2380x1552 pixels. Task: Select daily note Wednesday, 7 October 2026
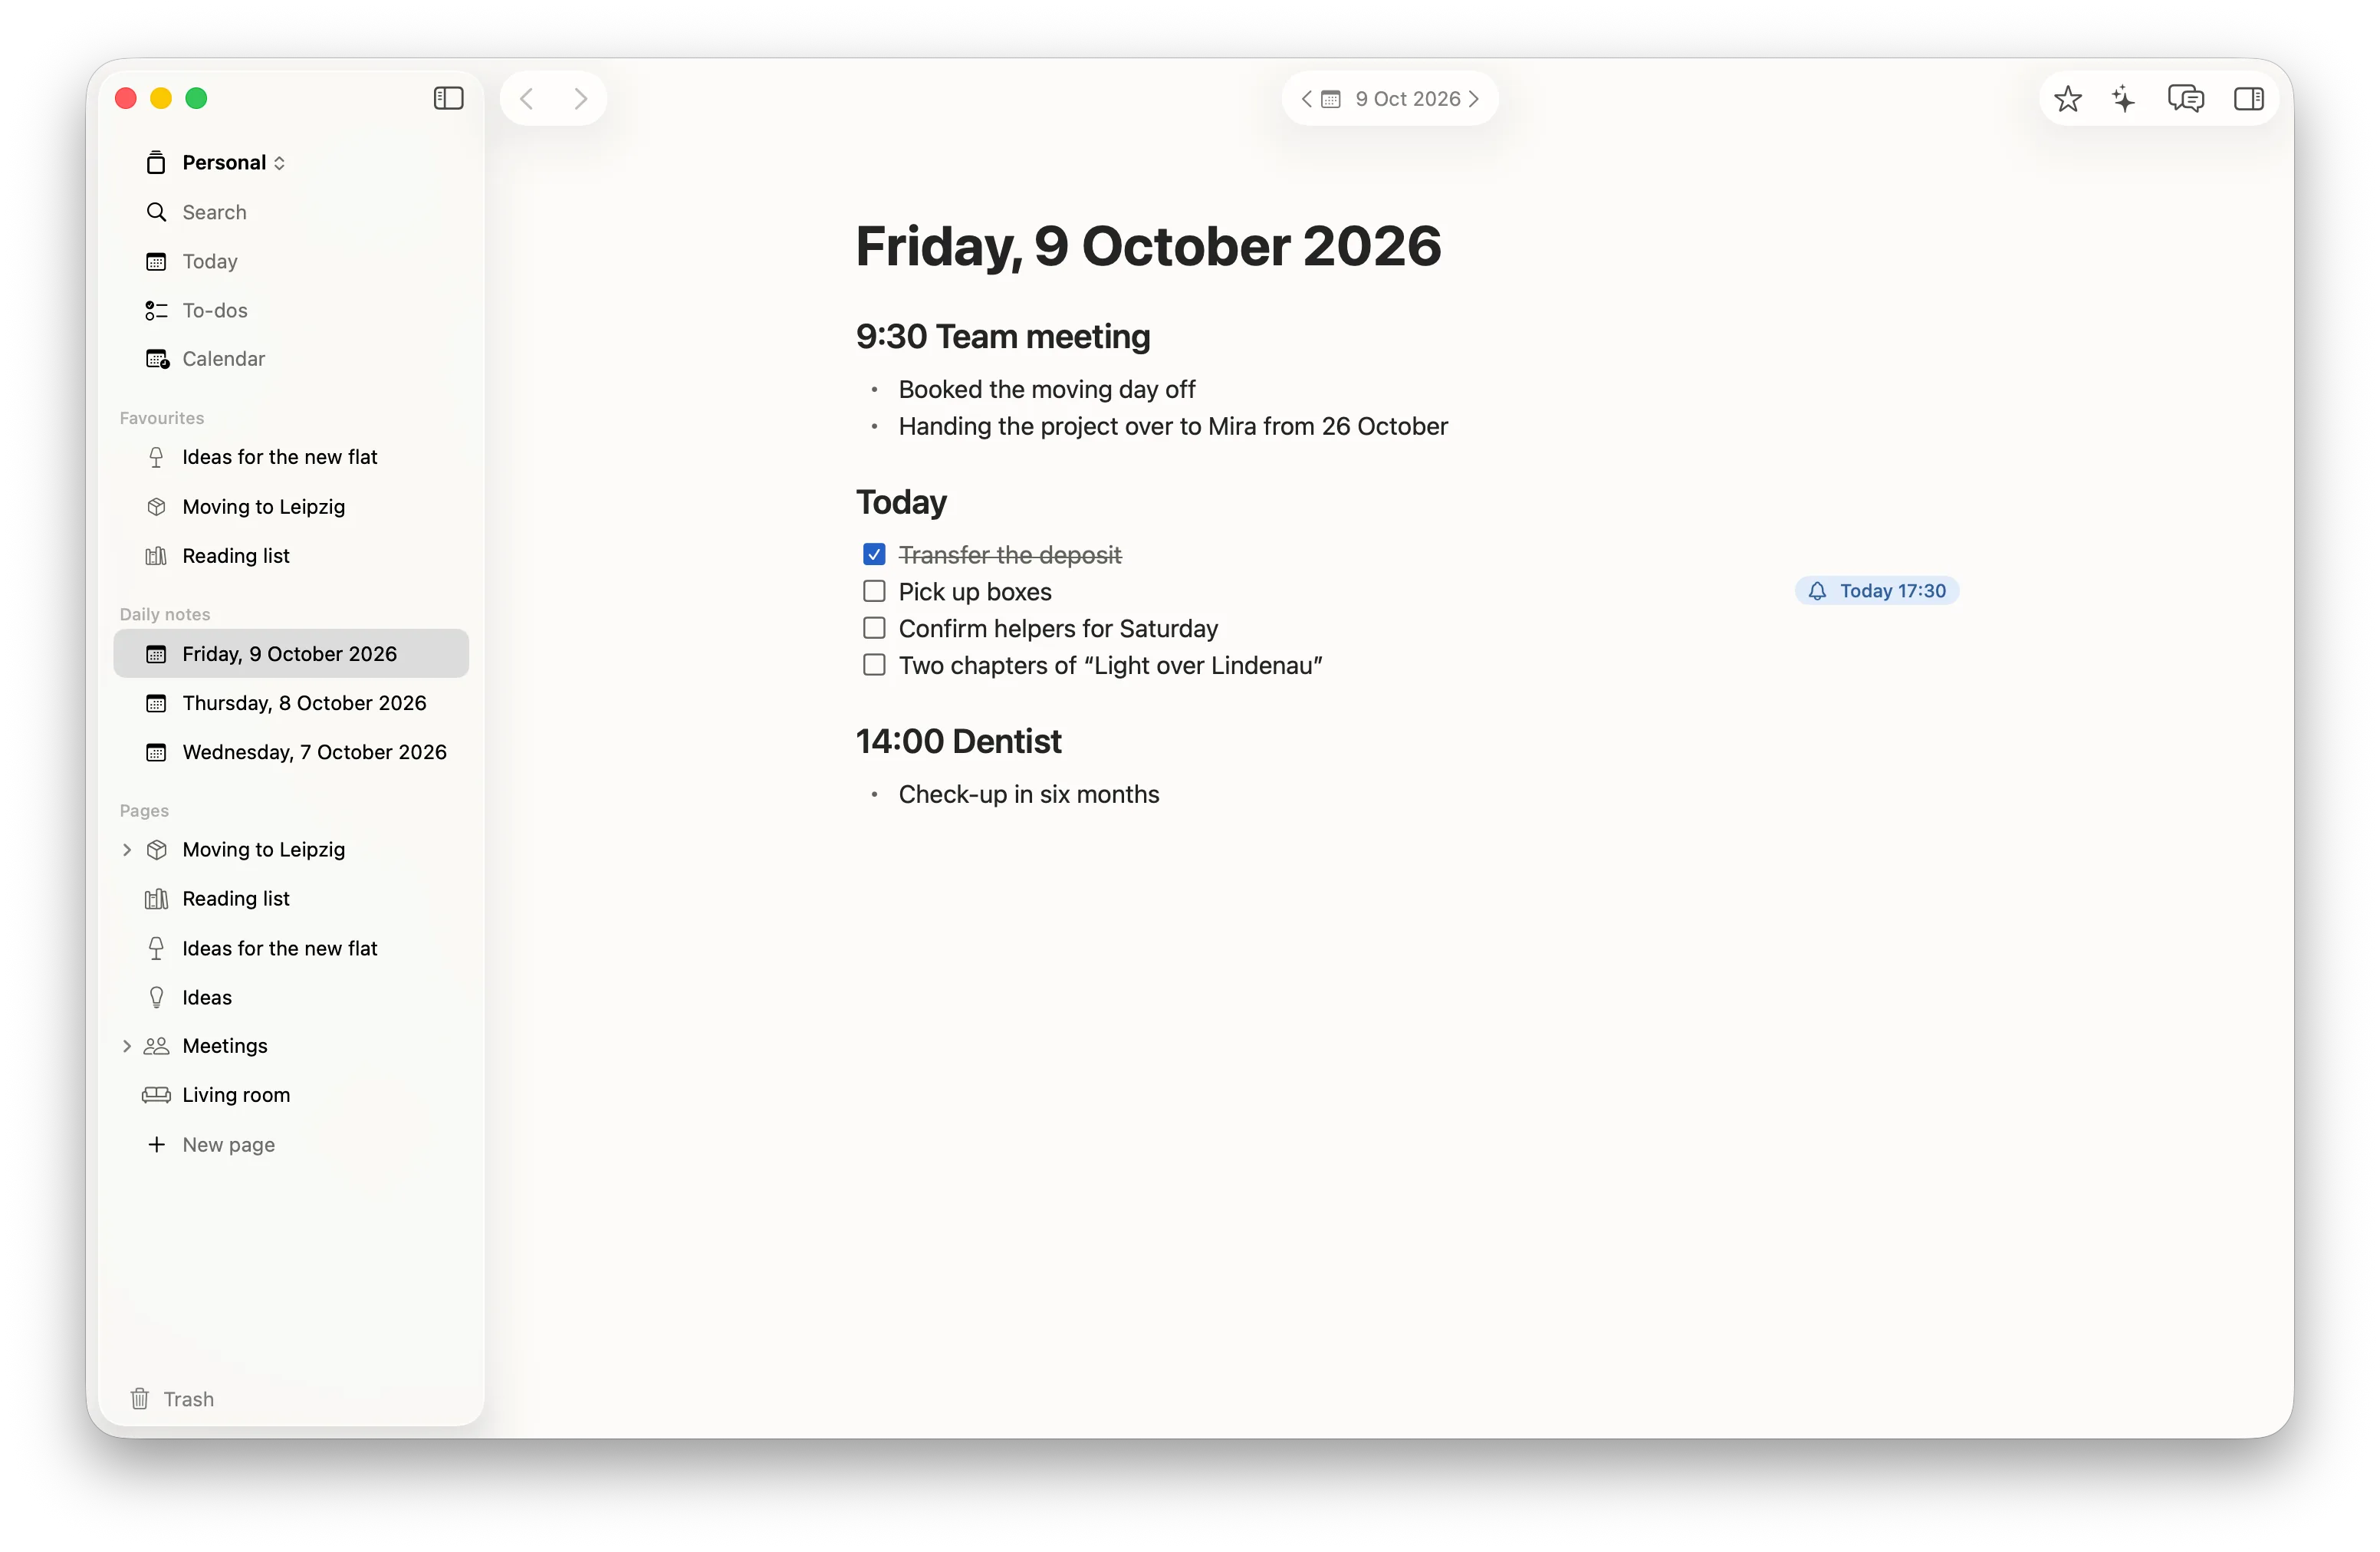290,752
